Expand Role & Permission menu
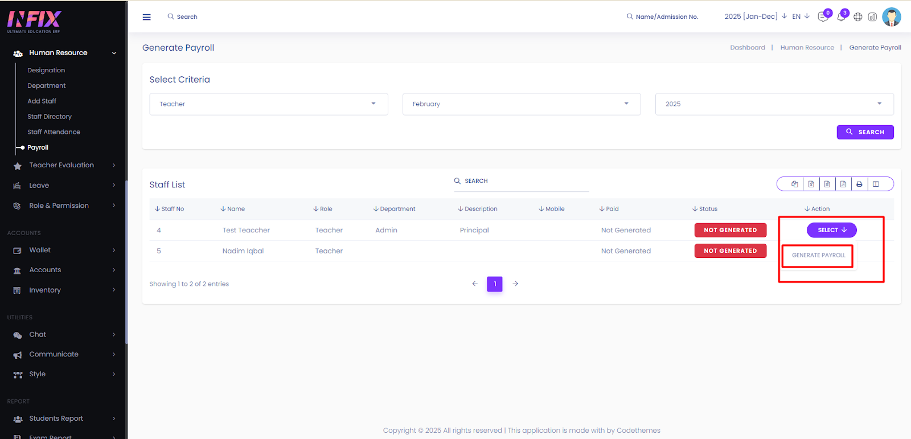This screenshot has width=911, height=439. pos(64,206)
